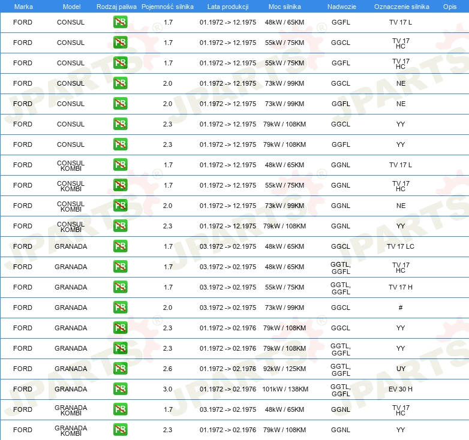This screenshot has height=440, width=469.
Task: Click GRANADA KOMBI model in 1.7 row
Action: [71, 410]
